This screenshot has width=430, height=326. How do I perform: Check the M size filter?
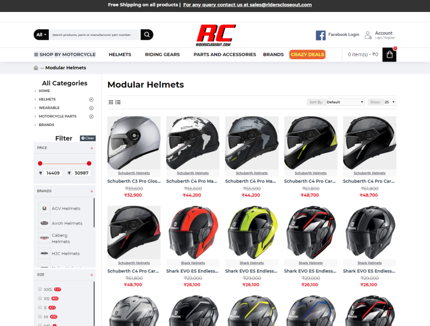(x=40, y=316)
